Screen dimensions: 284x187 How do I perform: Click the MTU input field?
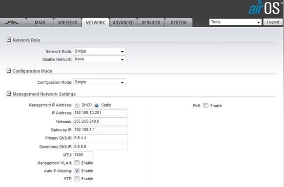pos(83,155)
